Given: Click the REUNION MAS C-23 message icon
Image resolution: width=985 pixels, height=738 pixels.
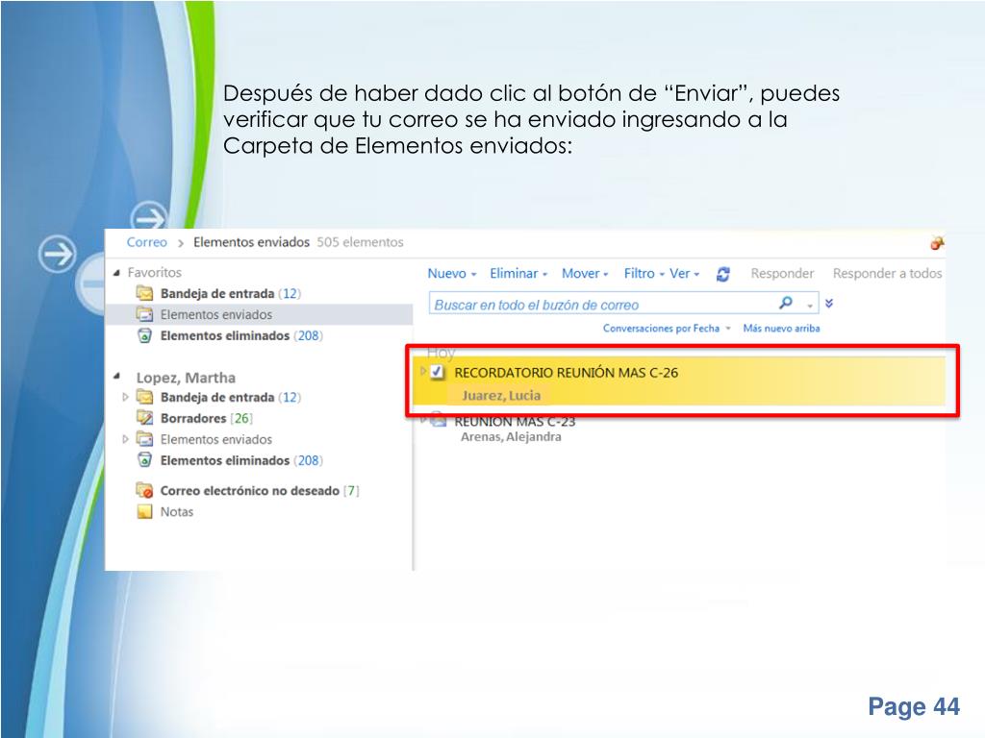Looking at the screenshot, I should tap(438, 421).
